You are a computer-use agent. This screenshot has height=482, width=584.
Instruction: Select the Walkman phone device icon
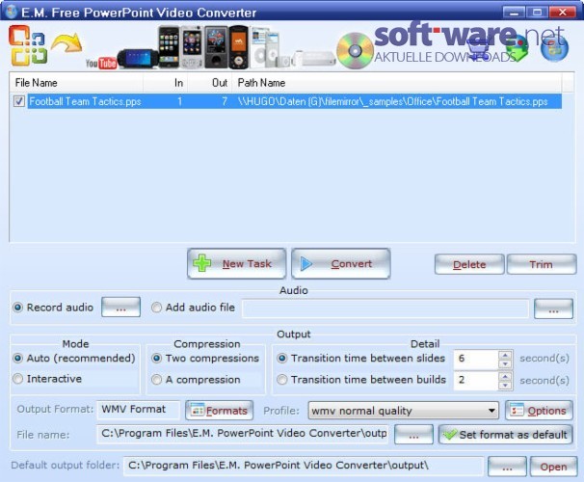click(238, 47)
